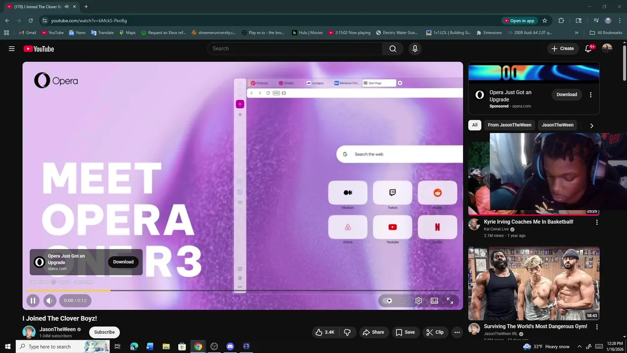The image size is (627, 353).
Task: Start voice search with the microphone icon
Action: pyautogui.click(x=415, y=49)
